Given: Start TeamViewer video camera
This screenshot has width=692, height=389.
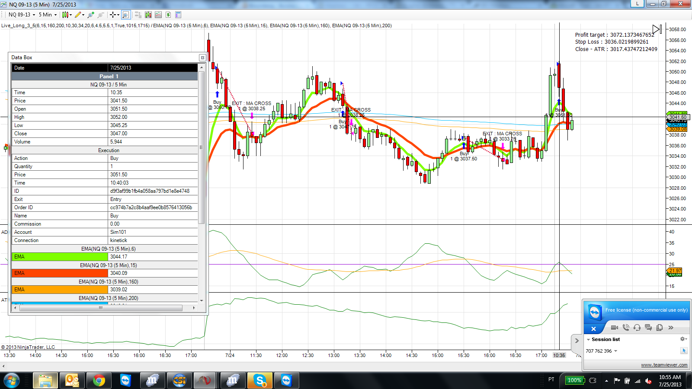Looking at the screenshot, I should pyautogui.click(x=614, y=328).
